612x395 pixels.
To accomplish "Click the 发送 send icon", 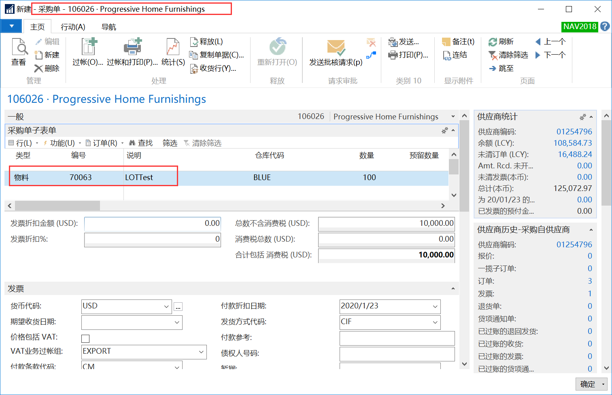I will (x=393, y=42).
